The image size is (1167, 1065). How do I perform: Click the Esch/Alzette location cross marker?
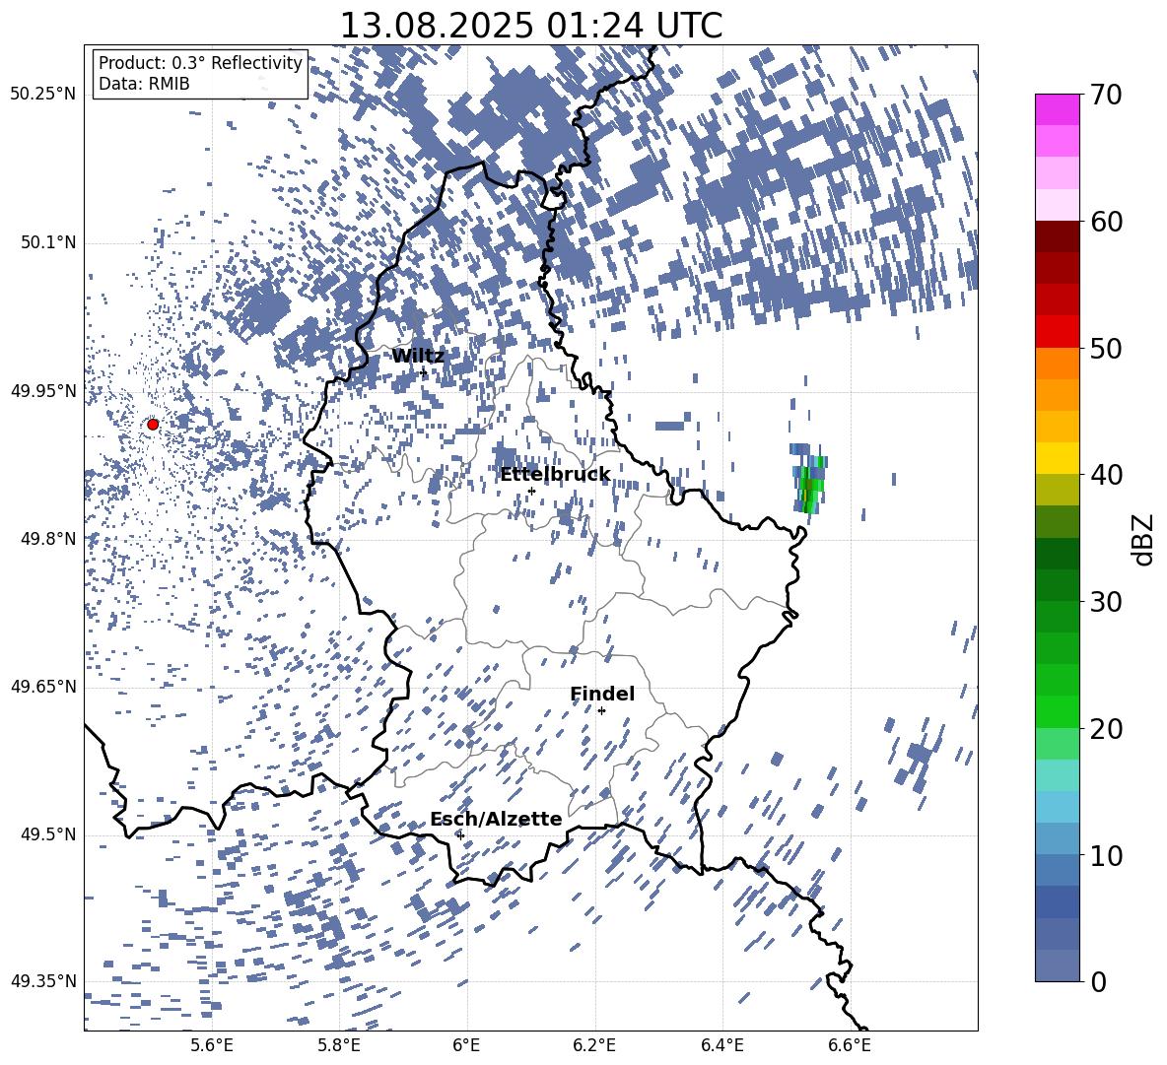pyautogui.click(x=460, y=834)
